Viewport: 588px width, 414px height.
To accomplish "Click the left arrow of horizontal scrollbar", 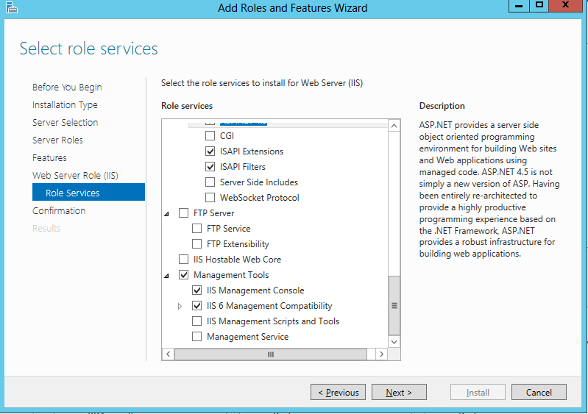I will tap(168, 354).
